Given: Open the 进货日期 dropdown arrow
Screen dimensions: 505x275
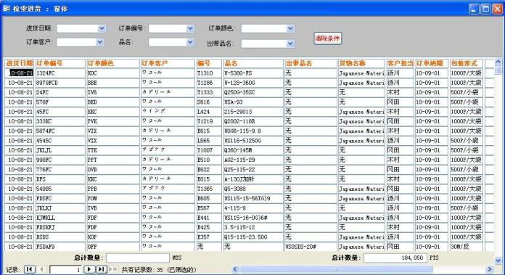Looking at the screenshot, I should 102,28.
